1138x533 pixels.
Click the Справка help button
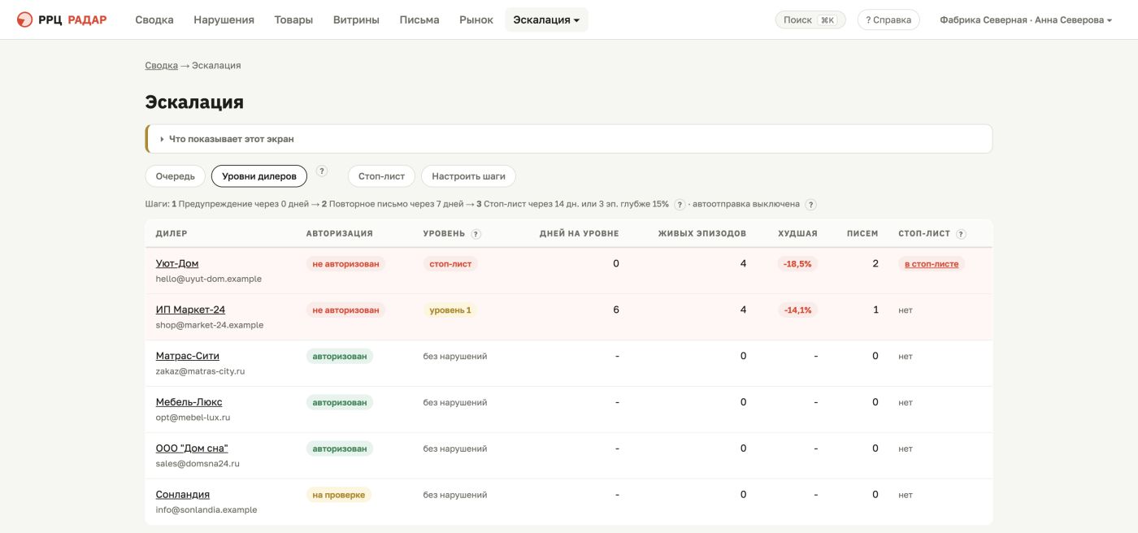click(888, 19)
